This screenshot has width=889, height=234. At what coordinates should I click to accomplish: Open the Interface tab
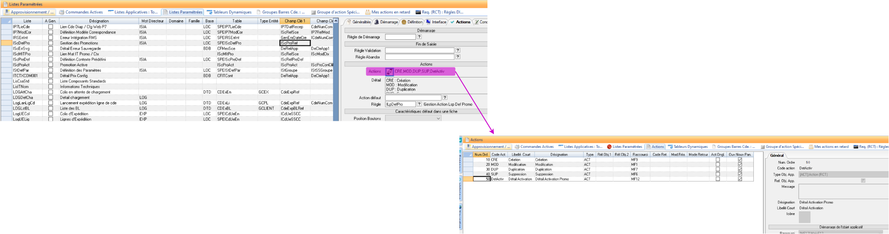(436, 22)
